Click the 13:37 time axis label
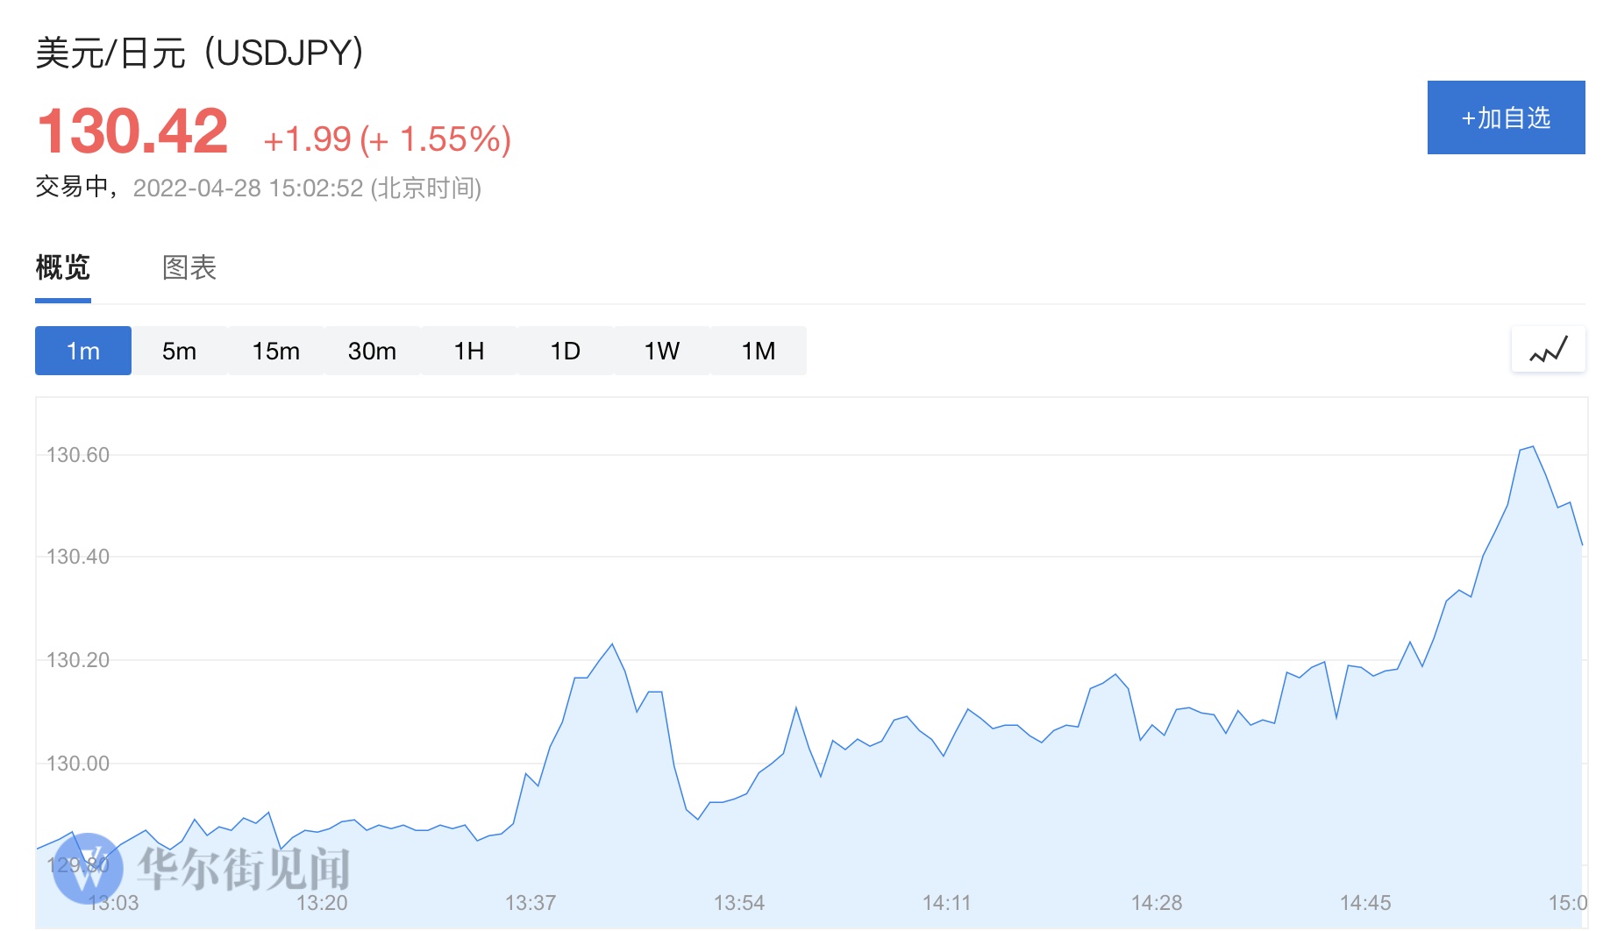The image size is (1603, 931). 531,903
